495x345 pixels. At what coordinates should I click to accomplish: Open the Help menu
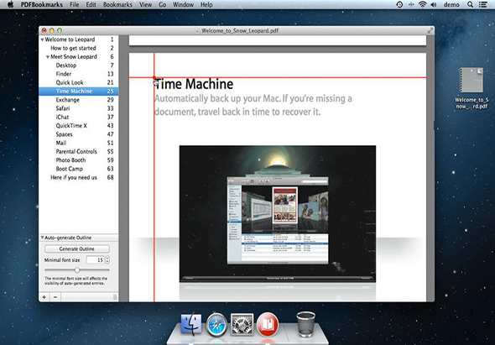click(x=206, y=4)
